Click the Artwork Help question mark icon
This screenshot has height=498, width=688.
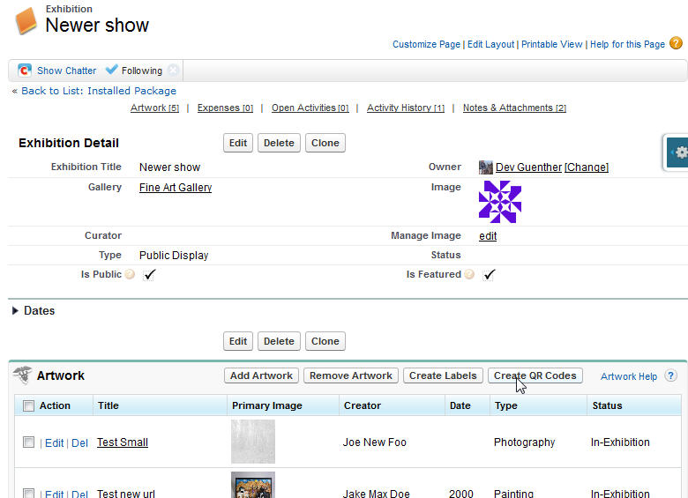pyautogui.click(x=671, y=375)
